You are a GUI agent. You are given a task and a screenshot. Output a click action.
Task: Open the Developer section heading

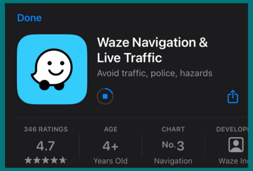[x=232, y=129]
